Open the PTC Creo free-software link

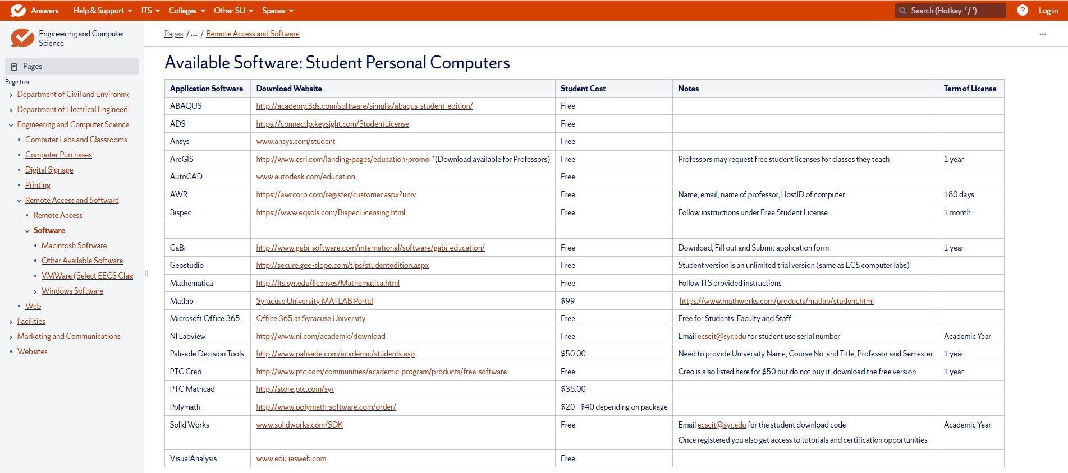[382, 372]
